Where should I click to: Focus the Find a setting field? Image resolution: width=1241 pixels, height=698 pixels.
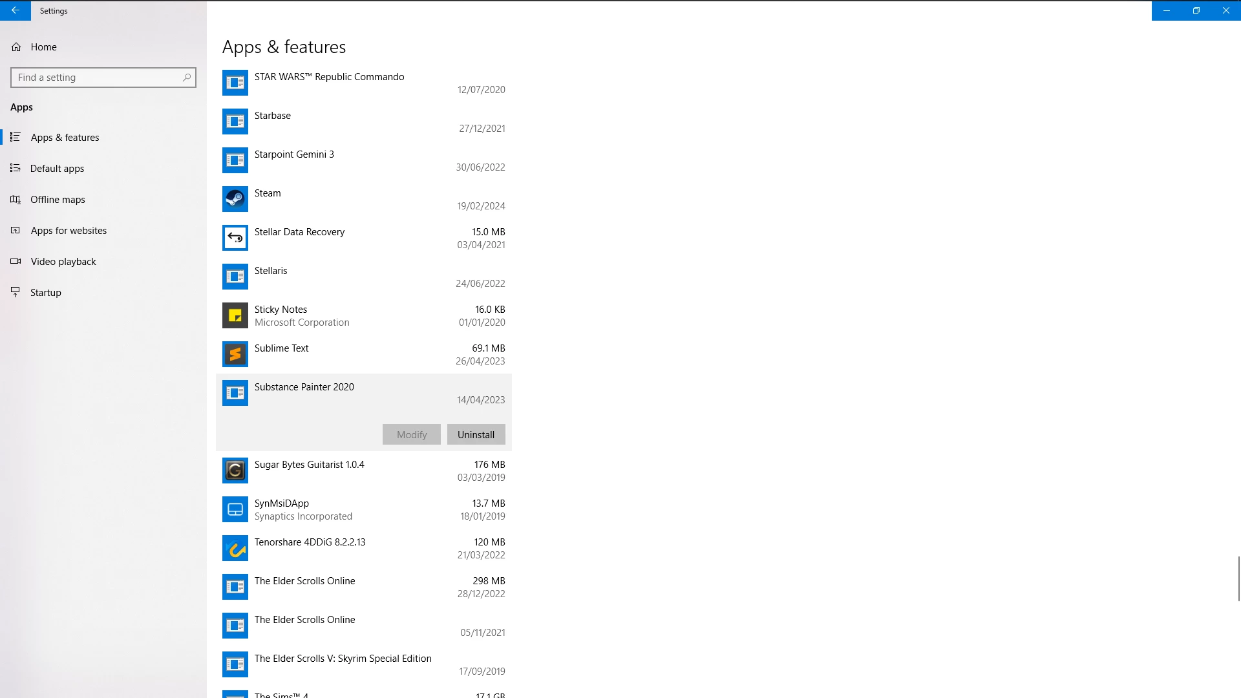[97, 78]
